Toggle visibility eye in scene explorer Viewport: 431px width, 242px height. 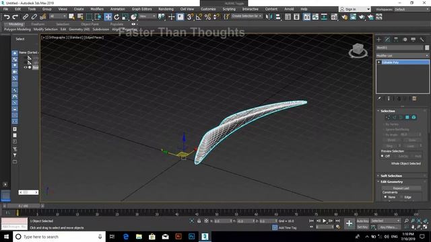point(26,67)
